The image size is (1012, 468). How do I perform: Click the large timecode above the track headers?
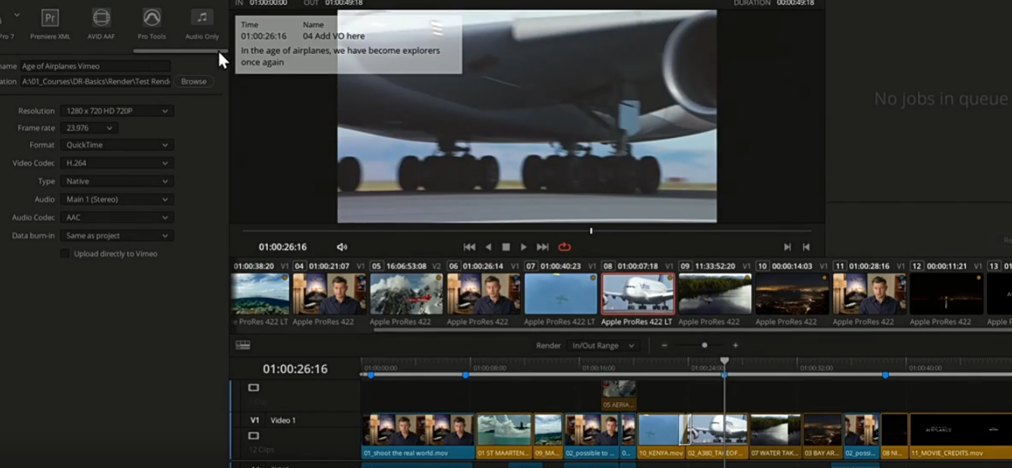coord(295,369)
